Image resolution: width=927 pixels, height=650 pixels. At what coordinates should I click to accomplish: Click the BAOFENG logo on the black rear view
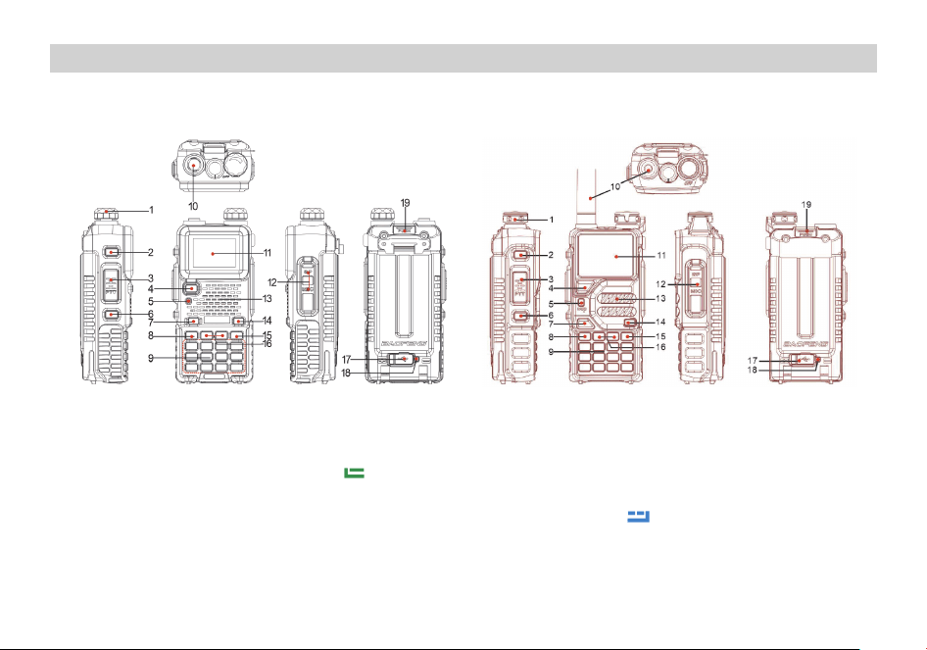pos(405,344)
